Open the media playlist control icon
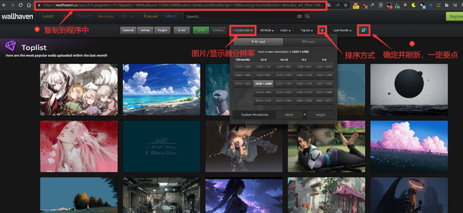 point(455,5)
